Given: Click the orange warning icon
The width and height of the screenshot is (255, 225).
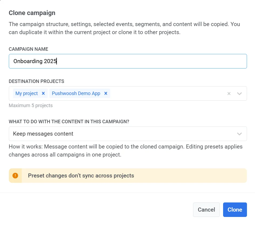Looking at the screenshot, I should point(15,176).
